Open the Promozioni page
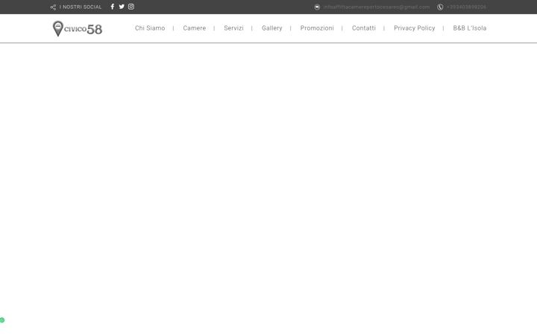The width and height of the screenshot is (537, 335). click(x=317, y=28)
